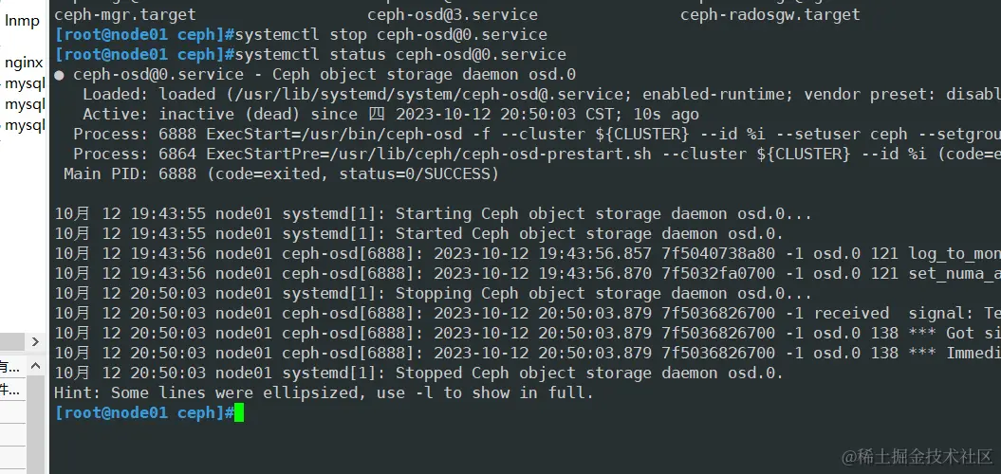Click the sidebar horizontal scrollbar right arrow
The height and width of the screenshot is (474, 1001).
pyautogui.click(x=37, y=341)
